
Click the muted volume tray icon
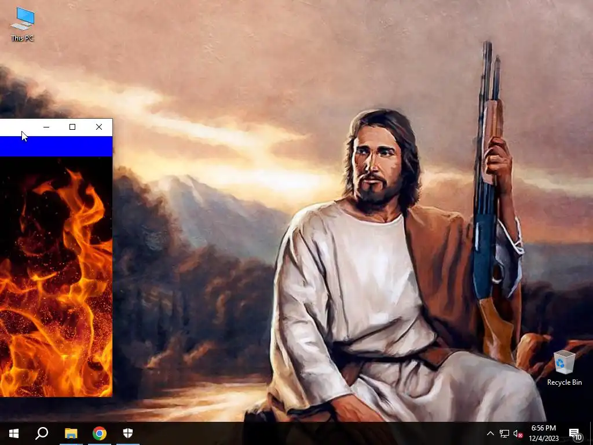pyautogui.click(x=518, y=433)
